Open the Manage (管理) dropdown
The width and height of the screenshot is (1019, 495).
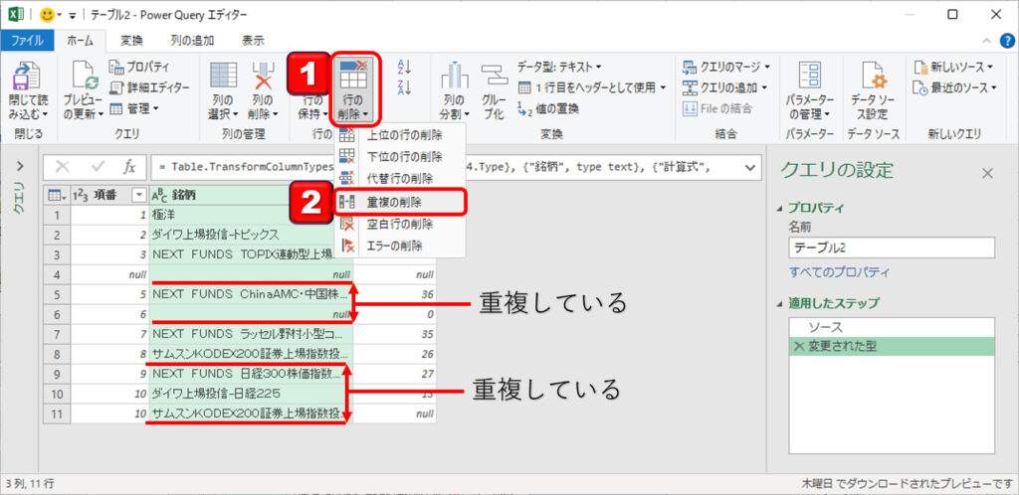click(x=133, y=108)
